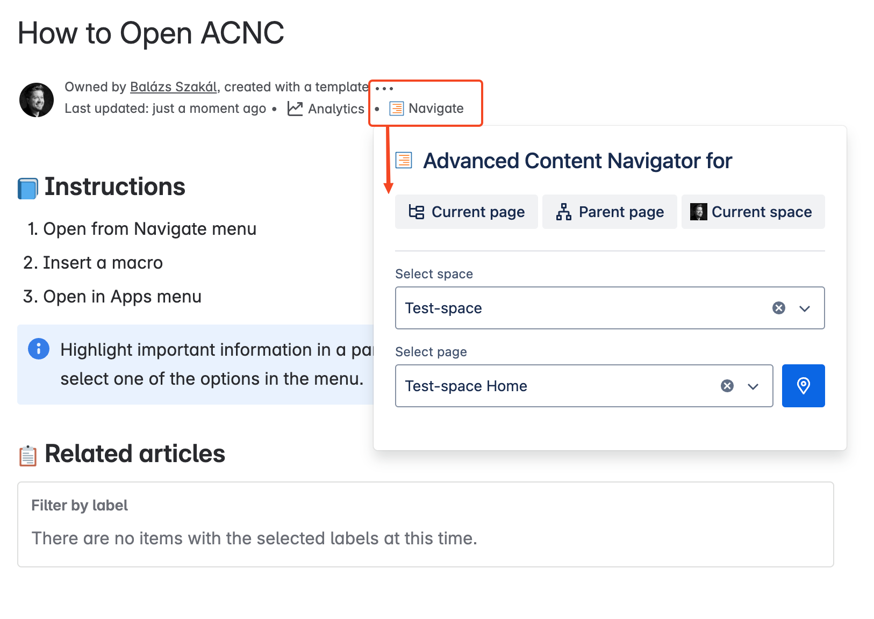
Task: Open the three-dots more actions menu
Action: [x=384, y=88]
